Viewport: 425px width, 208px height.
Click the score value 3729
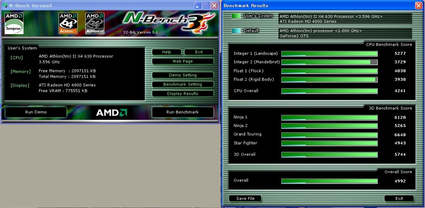click(400, 62)
